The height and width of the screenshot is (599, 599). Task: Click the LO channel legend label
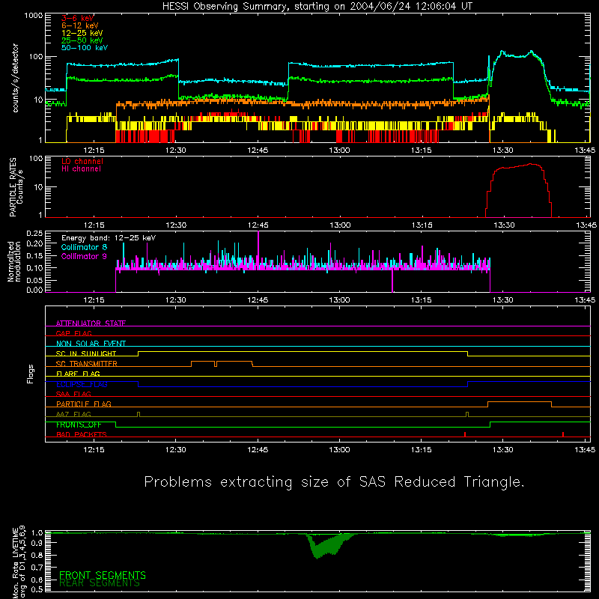point(82,161)
